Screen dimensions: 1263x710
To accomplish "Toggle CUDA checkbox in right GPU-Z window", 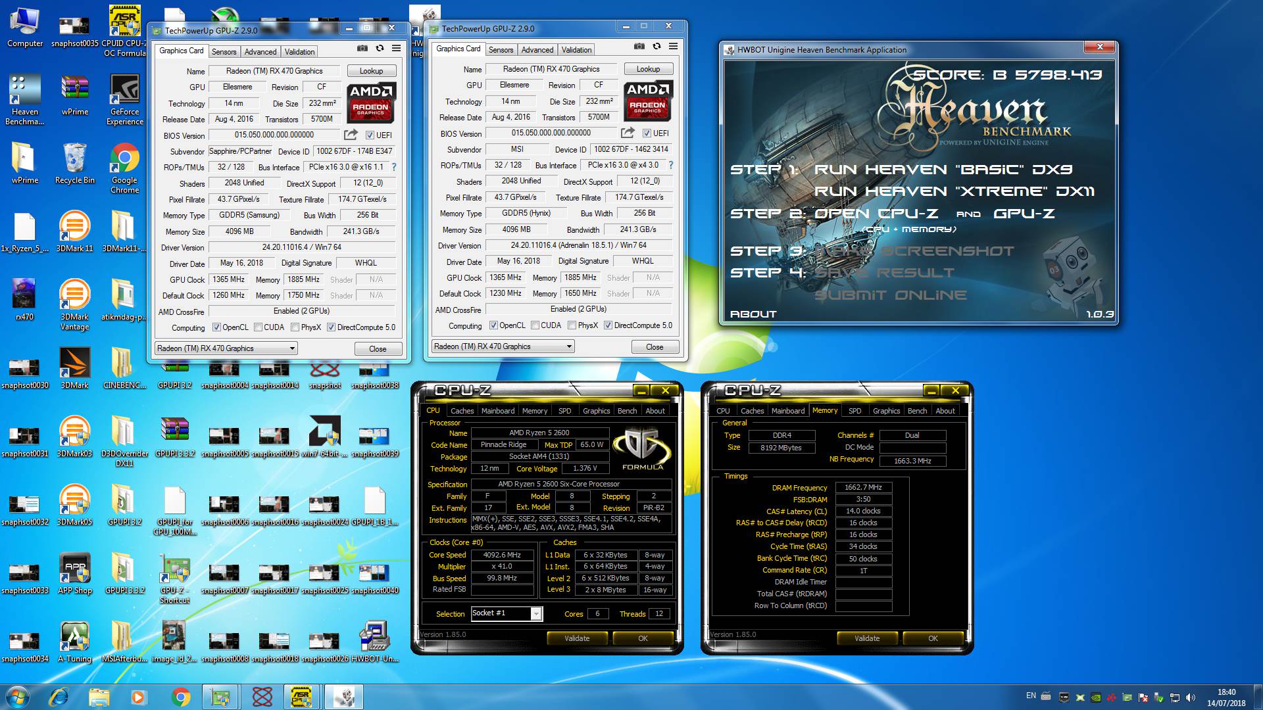I will point(535,325).
